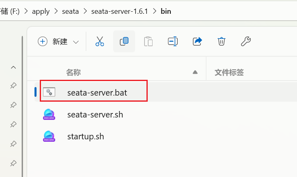Click bin in the address breadcrumb

tap(166, 11)
